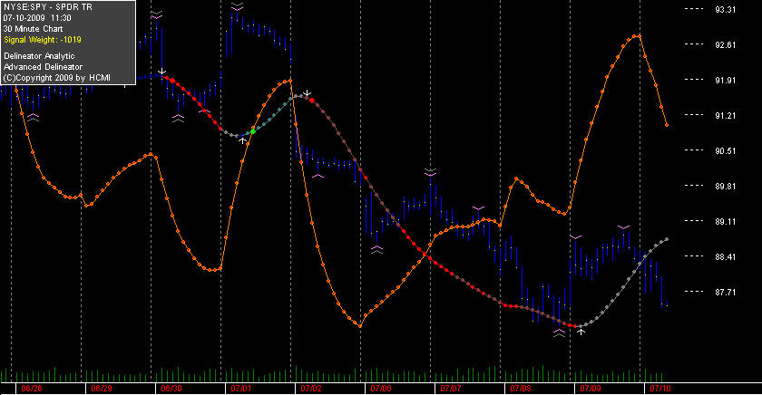Select the 07/02 date label
This screenshot has height=395, width=762.
(x=311, y=389)
